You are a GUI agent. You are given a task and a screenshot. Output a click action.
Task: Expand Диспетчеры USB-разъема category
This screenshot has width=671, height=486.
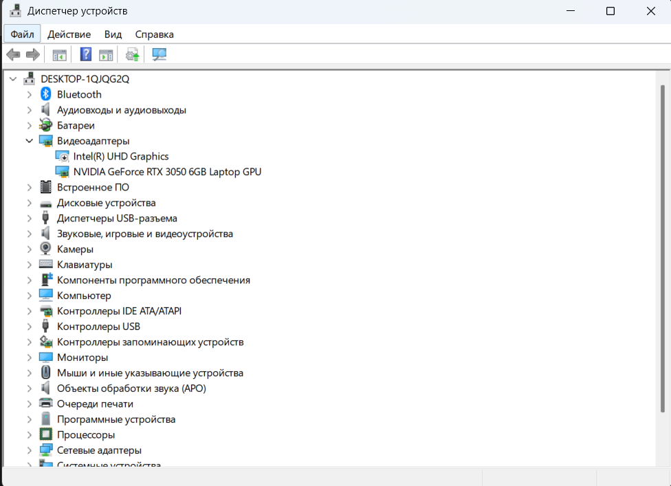29,218
